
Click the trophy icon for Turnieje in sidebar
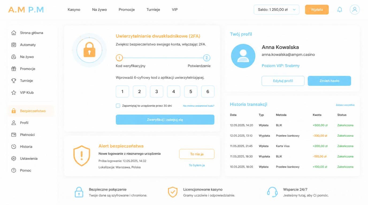click(14, 81)
